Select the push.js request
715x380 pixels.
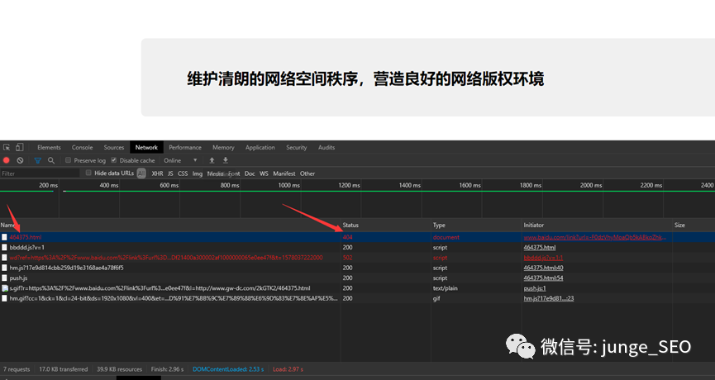coord(19,278)
